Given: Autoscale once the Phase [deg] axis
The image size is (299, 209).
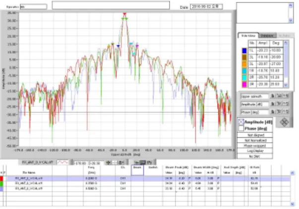Looking at the screenshot, I should pyautogui.click(x=279, y=112).
